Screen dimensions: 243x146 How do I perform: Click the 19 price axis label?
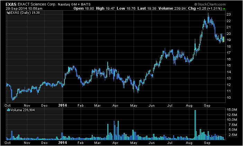(x=229, y=40)
